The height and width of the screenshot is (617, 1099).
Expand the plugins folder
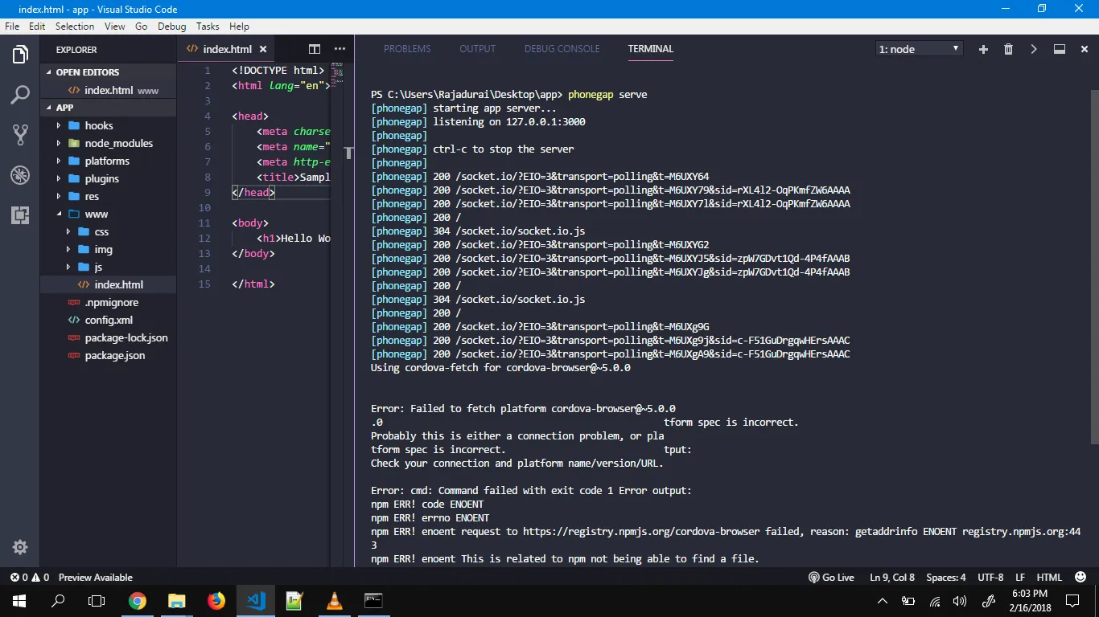[109, 178]
